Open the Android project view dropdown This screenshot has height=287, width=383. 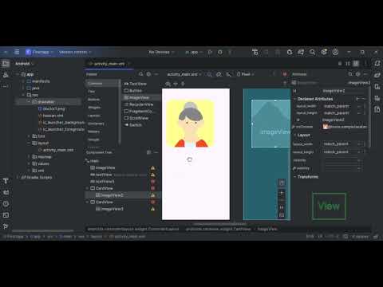(x=25, y=64)
